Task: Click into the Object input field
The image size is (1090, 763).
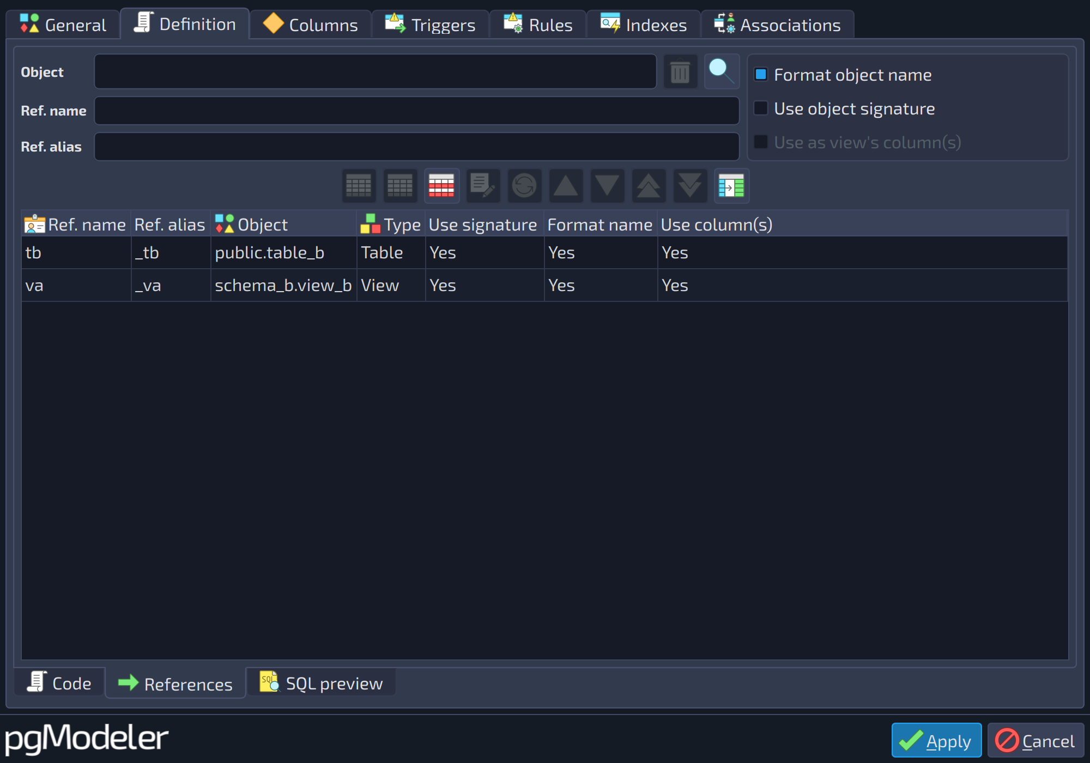Action: (376, 71)
